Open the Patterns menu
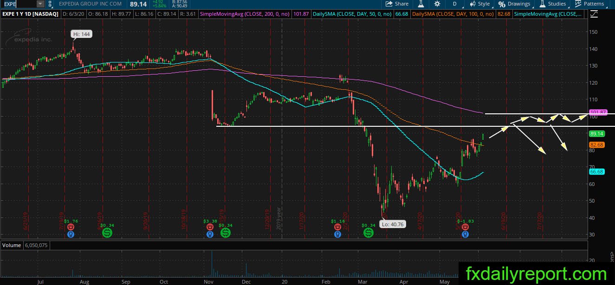Screen dimensions: 615x285 pyautogui.click(x=590, y=4)
